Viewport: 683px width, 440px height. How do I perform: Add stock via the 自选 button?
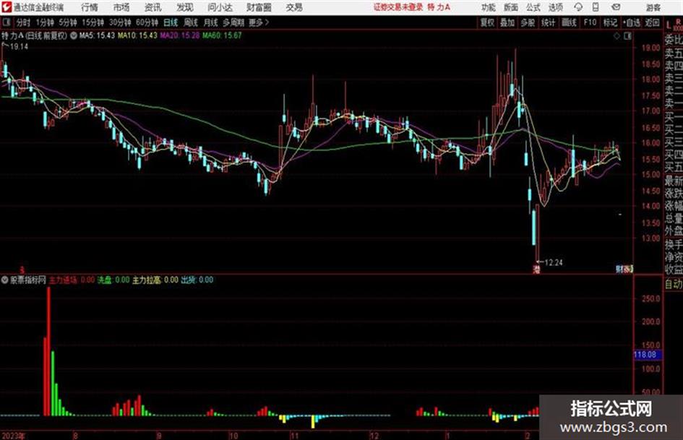[632, 22]
